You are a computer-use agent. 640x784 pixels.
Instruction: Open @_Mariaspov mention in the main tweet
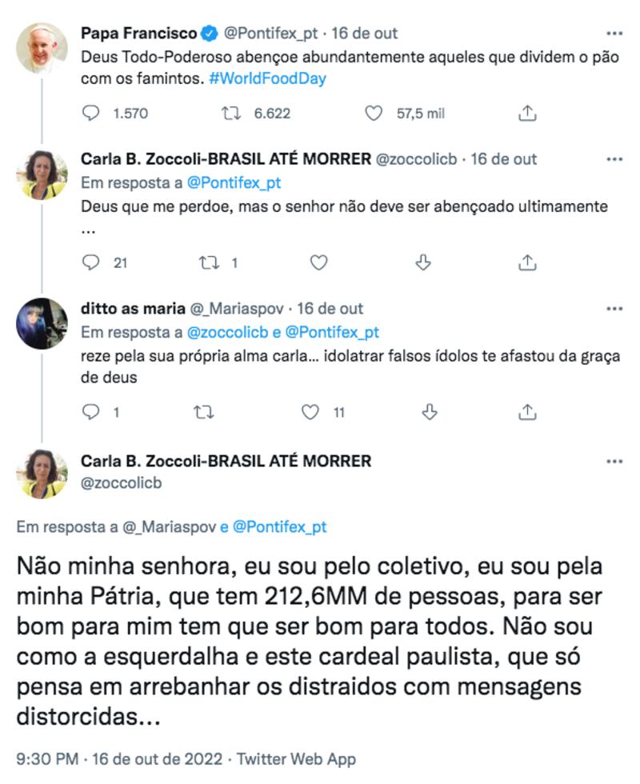[x=169, y=527]
